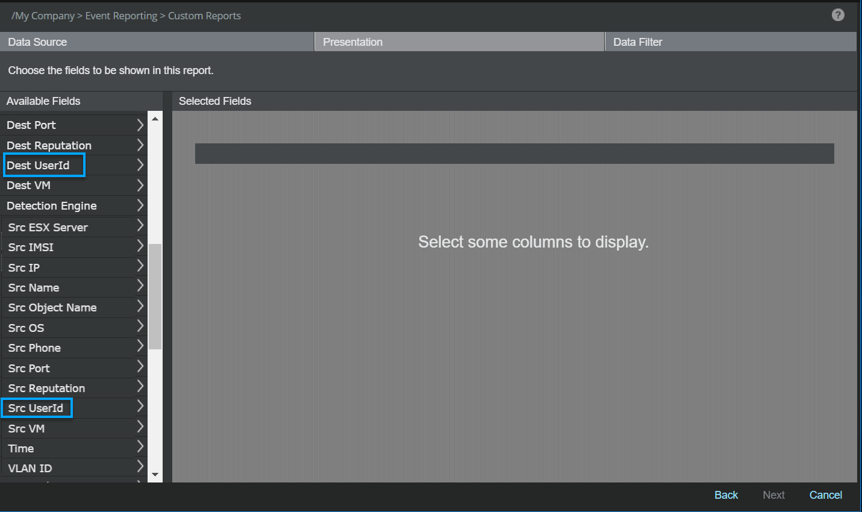Select the Src IP field label
Viewport: 862px width, 512px height.
tap(24, 268)
